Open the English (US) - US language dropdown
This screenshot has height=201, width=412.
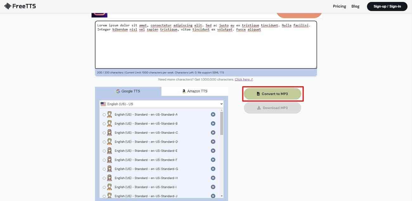(x=161, y=104)
